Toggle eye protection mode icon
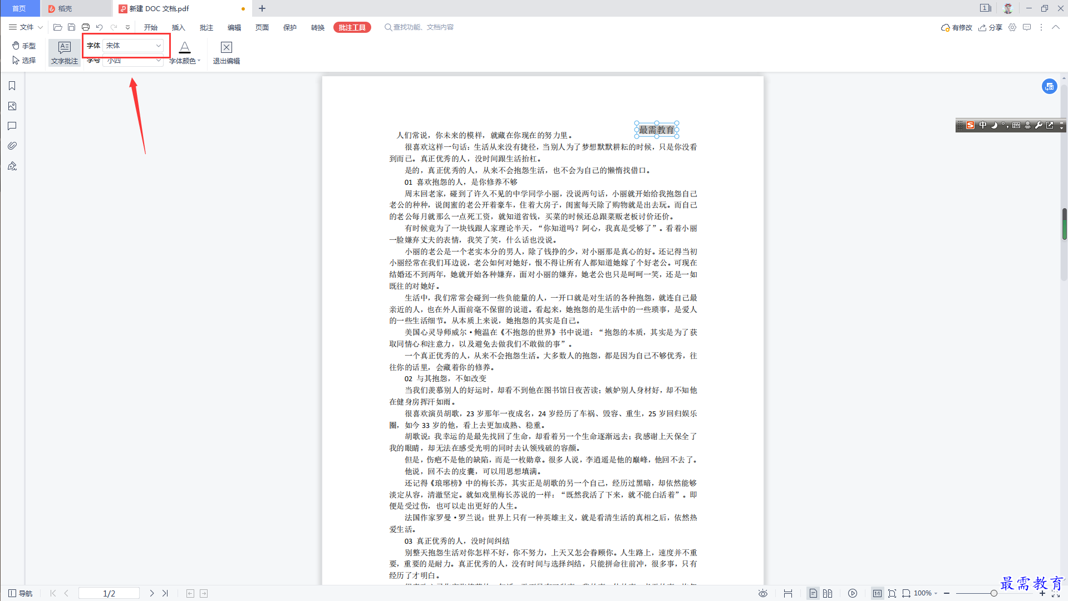The width and height of the screenshot is (1068, 601). click(x=763, y=593)
